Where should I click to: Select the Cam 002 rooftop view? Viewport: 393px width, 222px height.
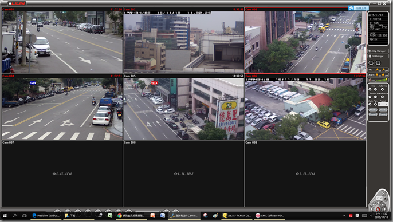183,42
